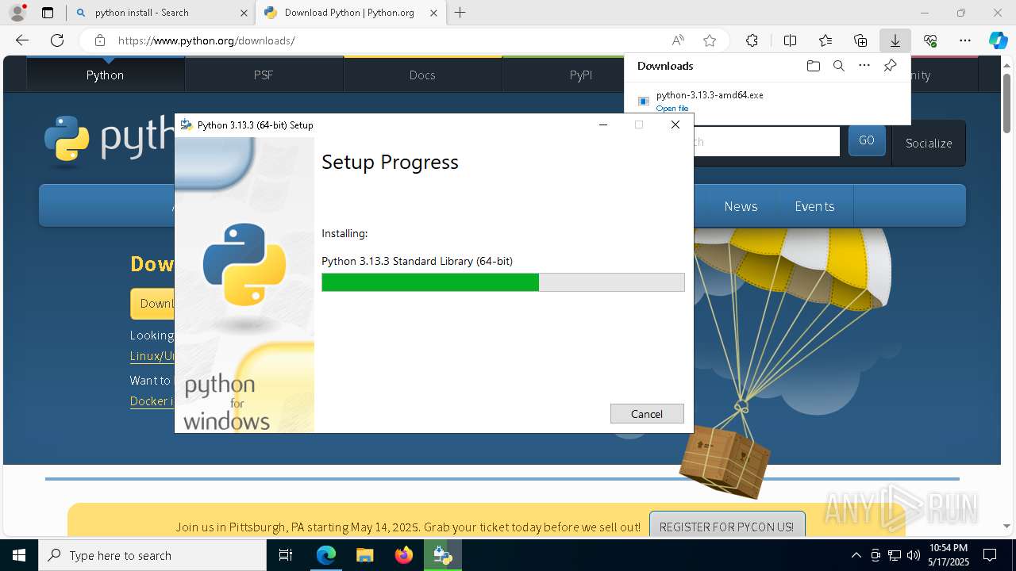The image size is (1016, 571).
Task: Select the PyPI navigation tab
Action: pos(581,75)
